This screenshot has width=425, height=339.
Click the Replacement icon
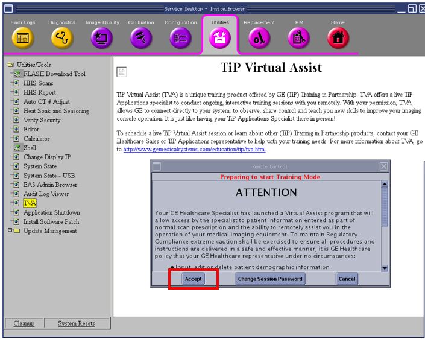(259, 39)
